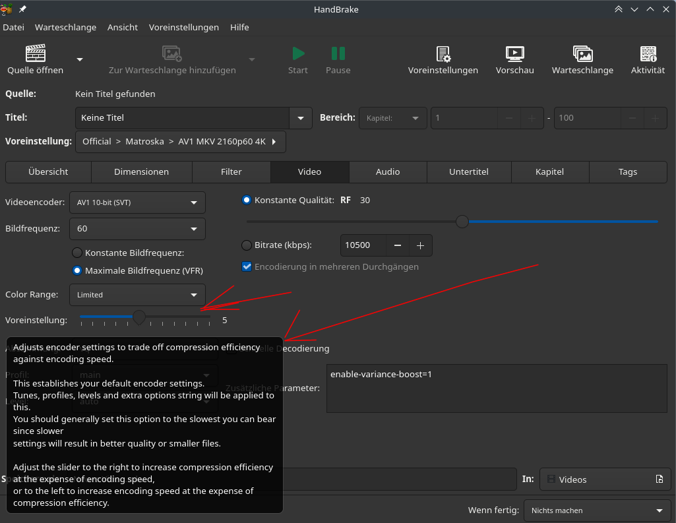
Task: Decrease bitrate with the minus button
Action: click(x=398, y=245)
